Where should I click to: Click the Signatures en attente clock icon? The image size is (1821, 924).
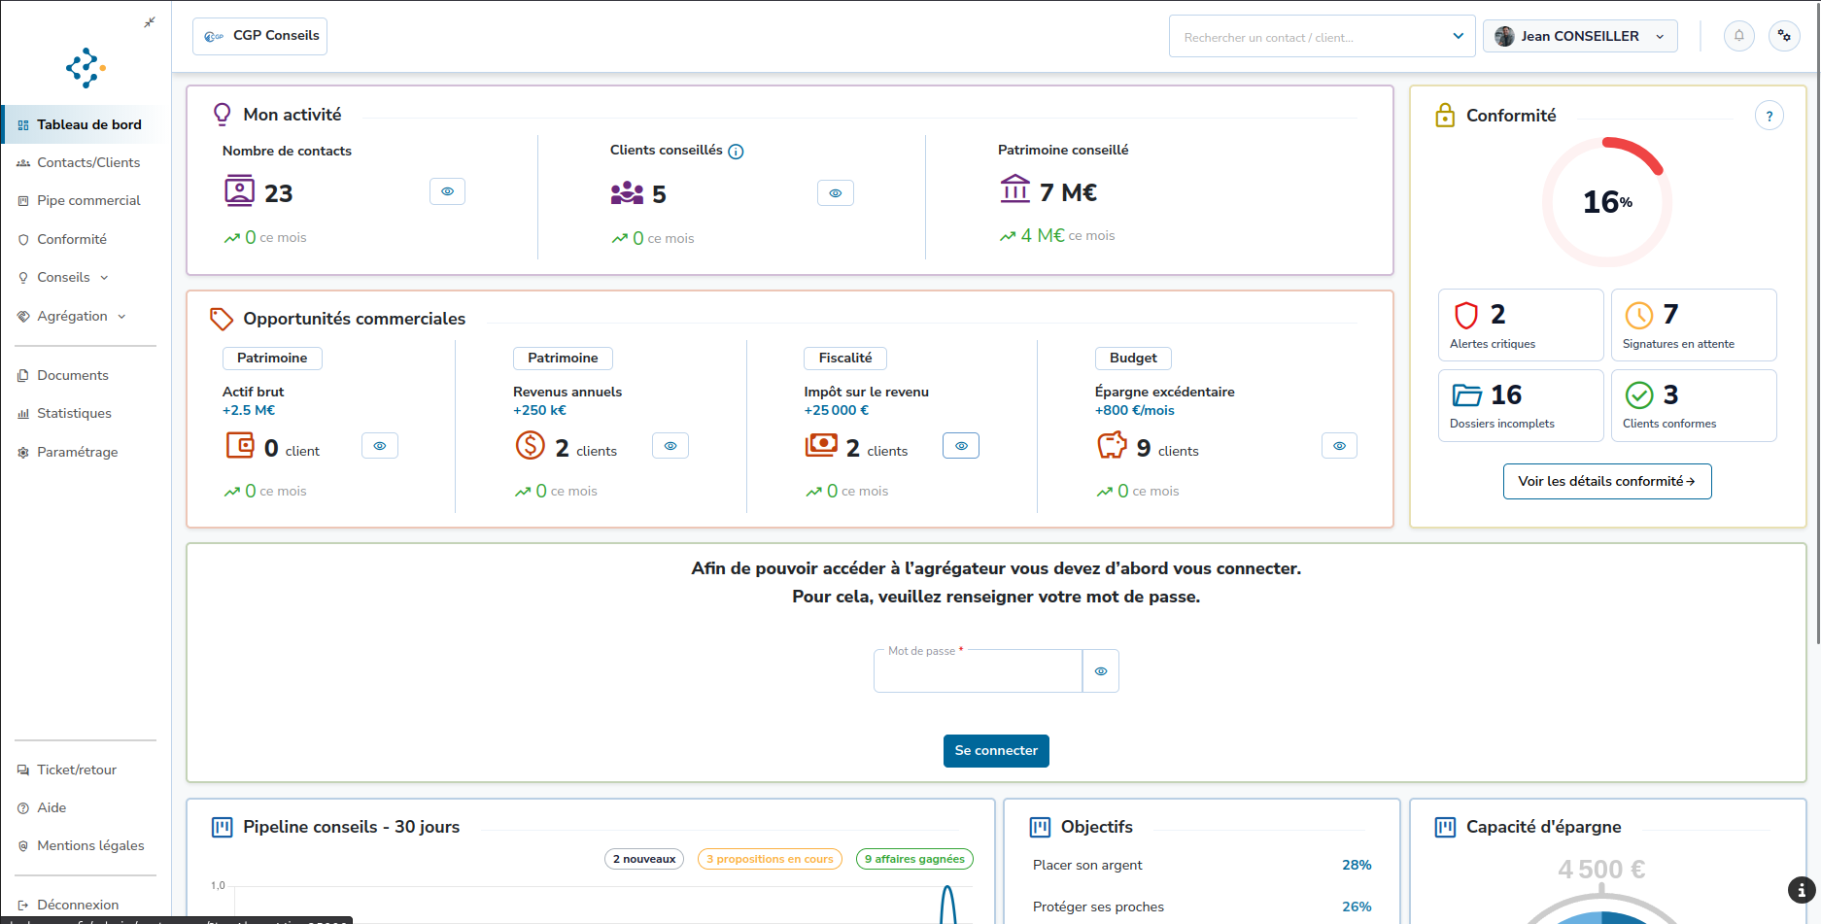(x=1639, y=315)
